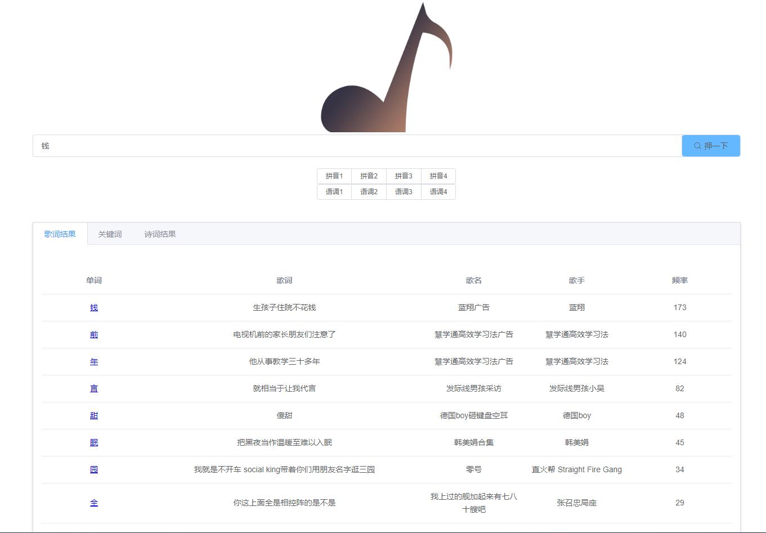Open the word link 钱
This screenshot has width=766, height=533.
tap(93, 307)
